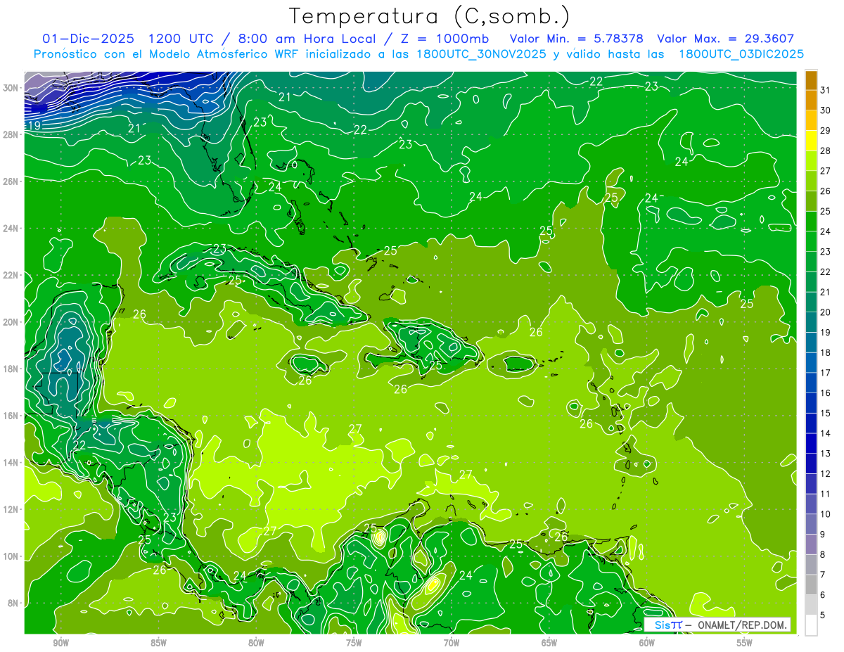
Task: Click the color bar label 17
Action: (x=826, y=373)
